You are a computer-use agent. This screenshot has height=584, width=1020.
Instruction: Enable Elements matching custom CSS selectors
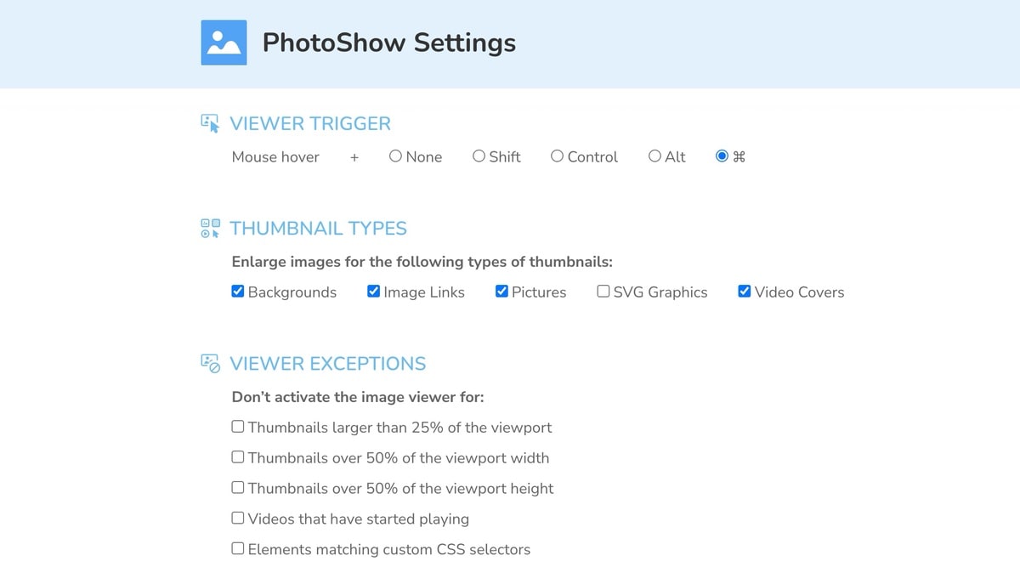pyautogui.click(x=238, y=549)
